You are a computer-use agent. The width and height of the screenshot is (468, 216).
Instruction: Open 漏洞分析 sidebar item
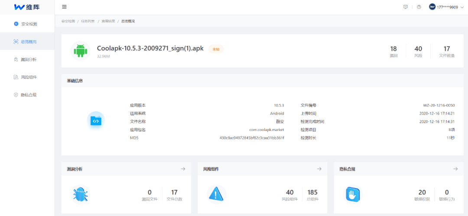tap(27, 60)
